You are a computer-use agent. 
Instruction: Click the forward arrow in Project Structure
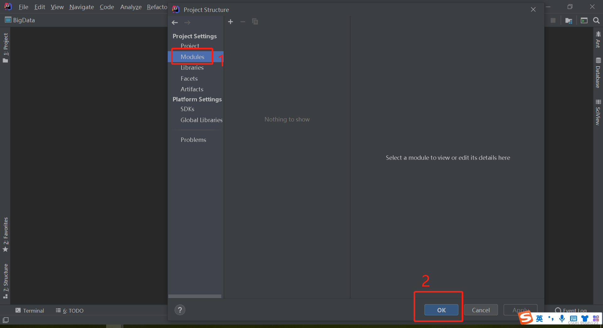187,23
